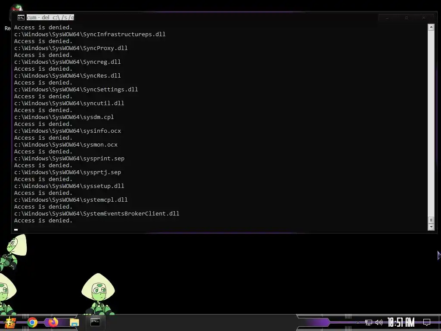The width and height of the screenshot is (441, 331).
Task: Open the volume control tray icon
Action: coord(379,322)
